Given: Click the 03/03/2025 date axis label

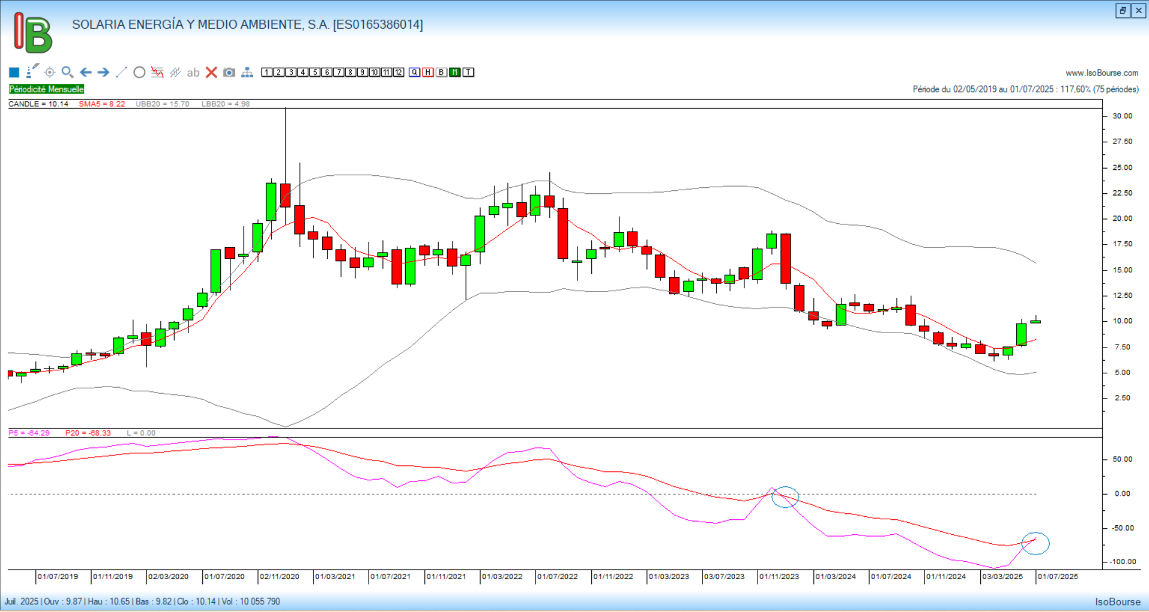Looking at the screenshot, I should tap(1002, 577).
